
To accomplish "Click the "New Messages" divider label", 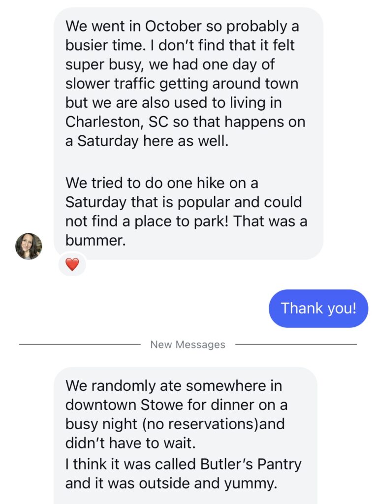I will click(188, 345).
